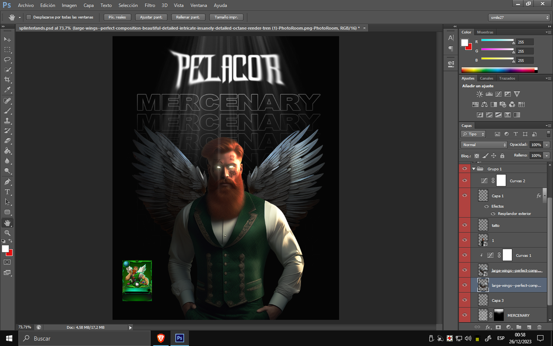
Task: Hide the Capa 3 layer
Action: click(x=465, y=300)
